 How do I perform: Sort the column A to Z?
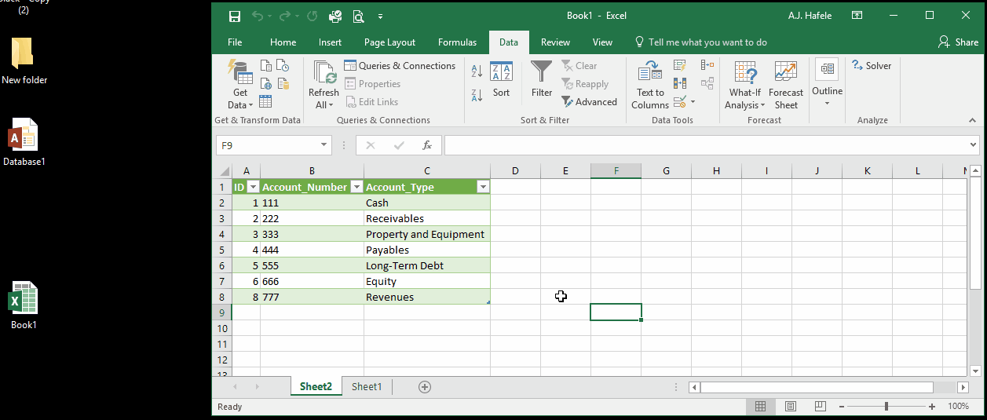pyautogui.click(x=477, y=71)
